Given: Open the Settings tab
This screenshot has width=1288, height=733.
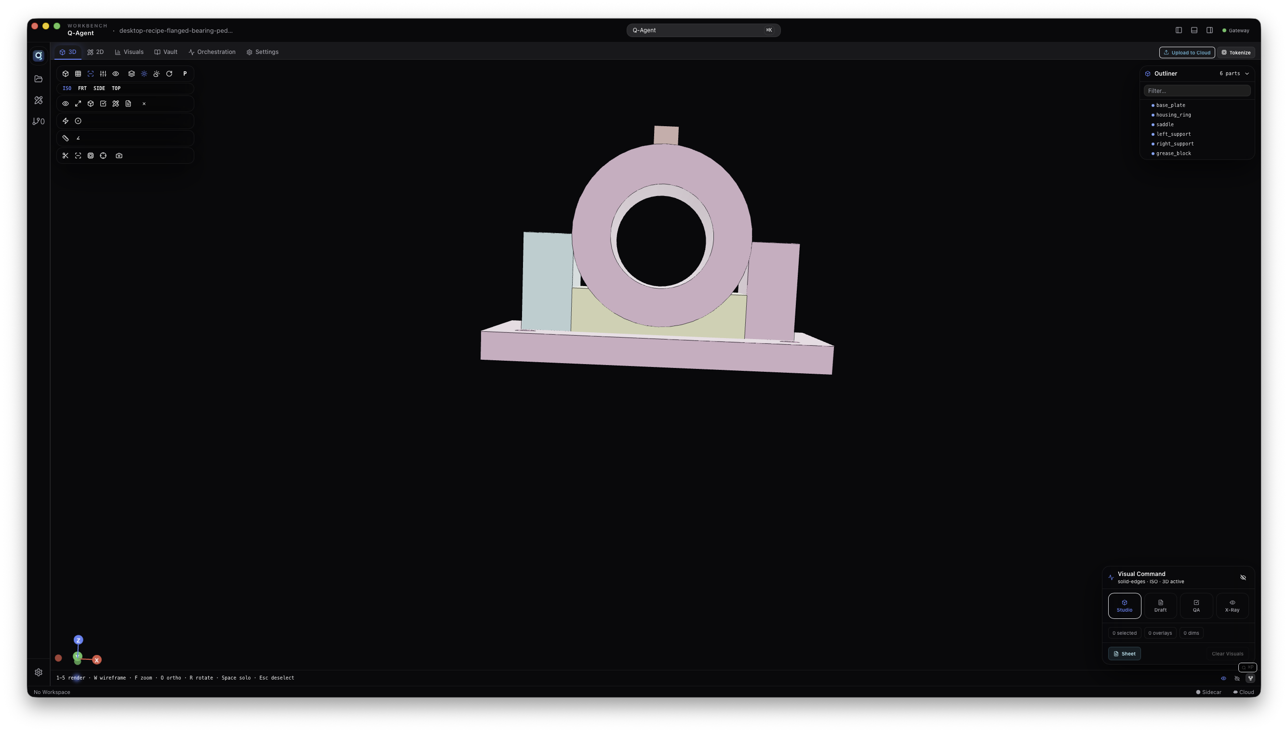Looking at the screenshot, I should (262, 52).
